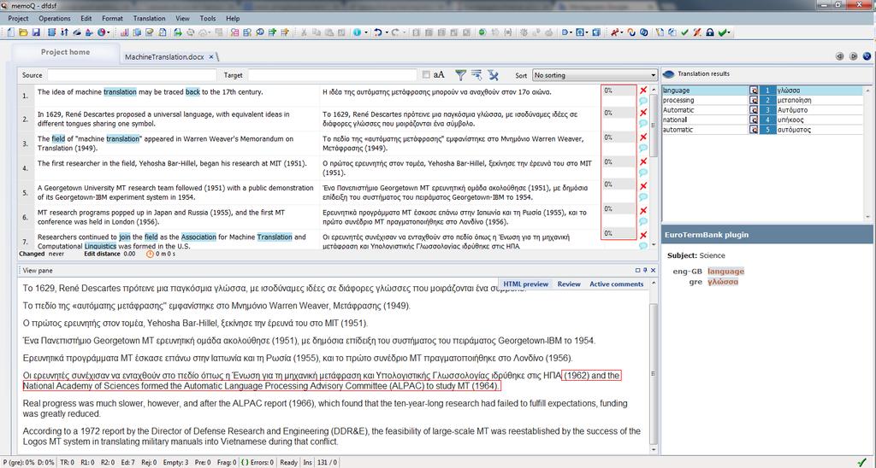This screenshot has width=876, height=468.
Task: Click comment bubble icon of row 2
Action: coord(643,123)
